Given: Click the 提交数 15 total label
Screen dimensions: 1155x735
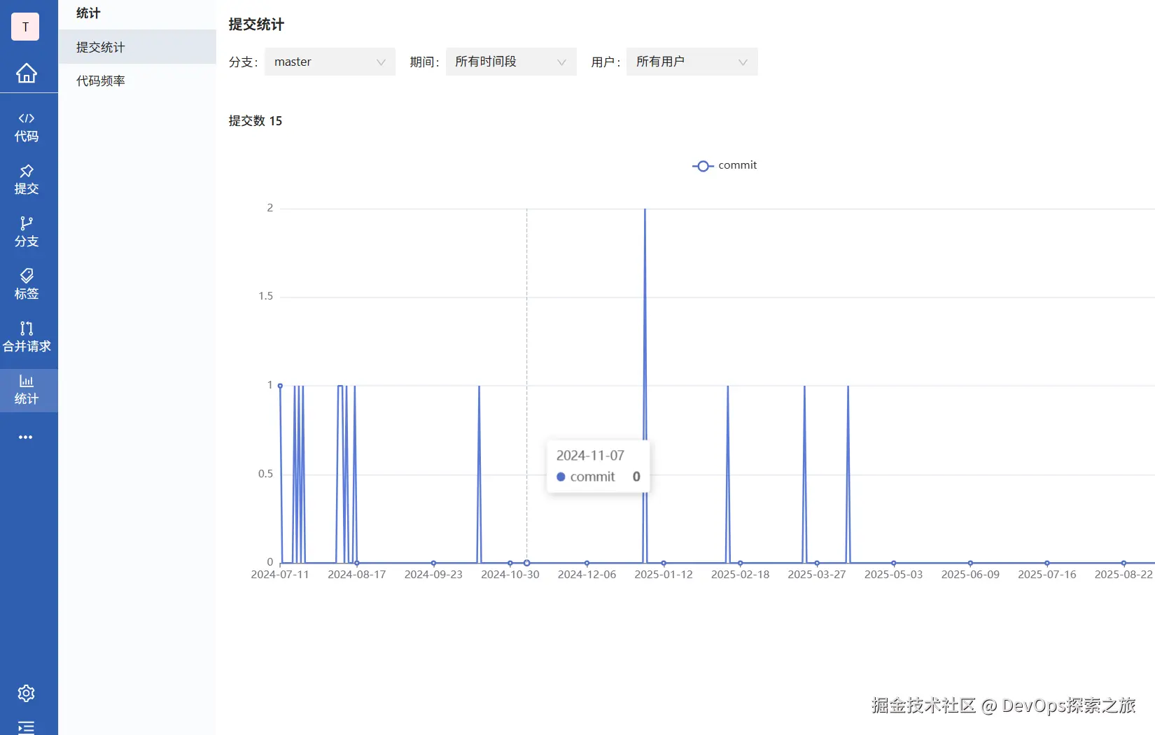Looking at the screenshot, I should tap(255, 121).
